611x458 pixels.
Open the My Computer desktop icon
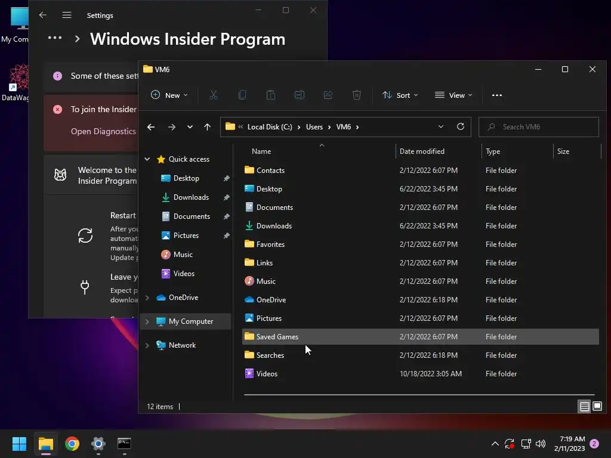pyautogui.click(x=15, y=24)
